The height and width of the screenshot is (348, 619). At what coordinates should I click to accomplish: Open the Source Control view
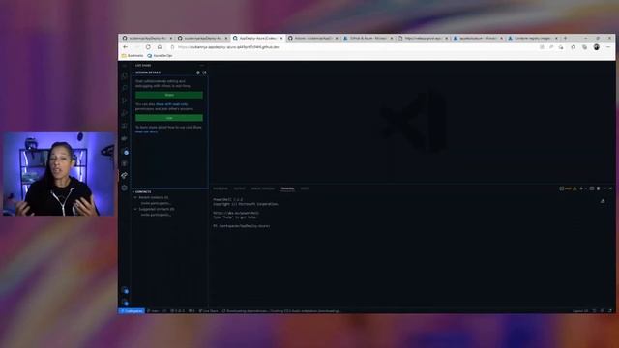tap(125, 101)
